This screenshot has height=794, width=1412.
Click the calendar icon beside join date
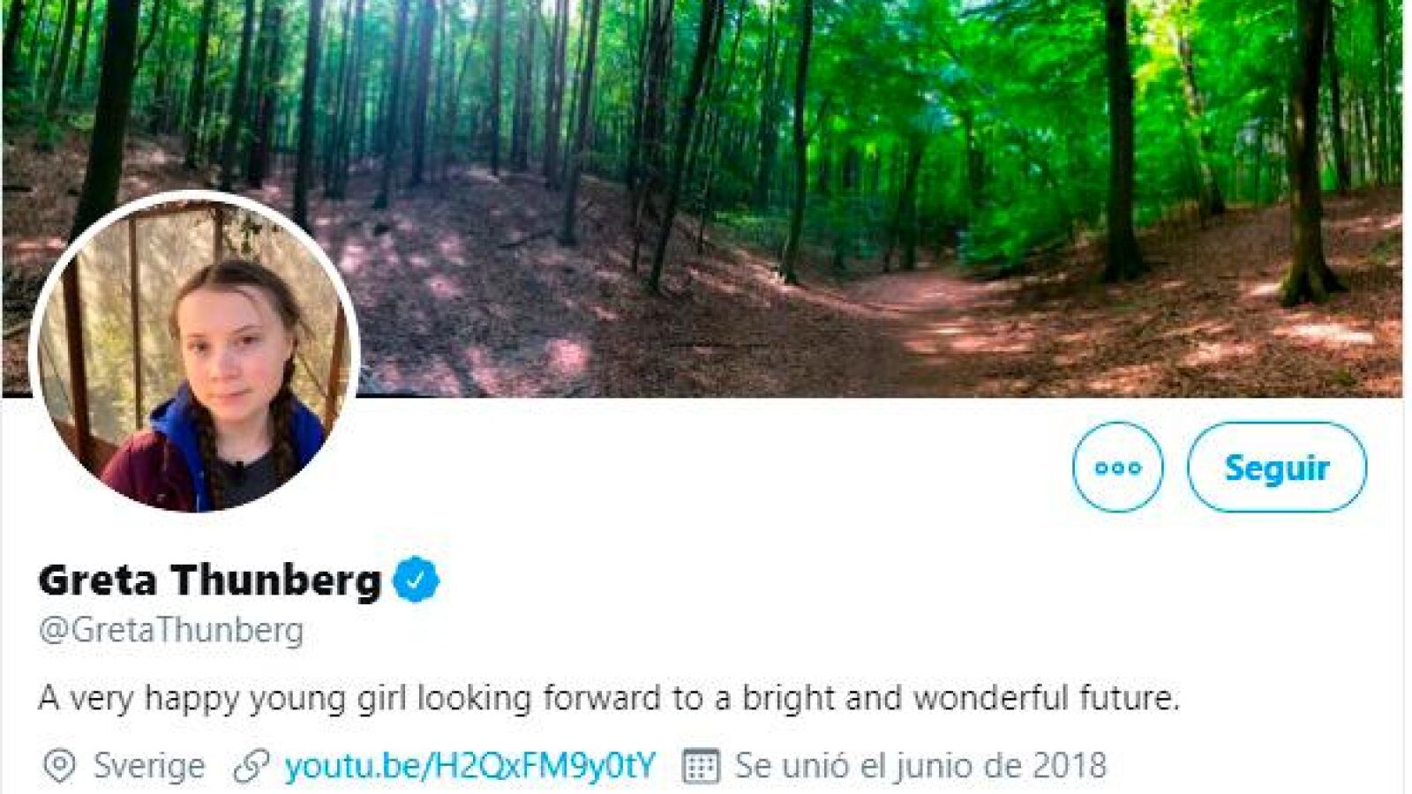pos(702,766)
